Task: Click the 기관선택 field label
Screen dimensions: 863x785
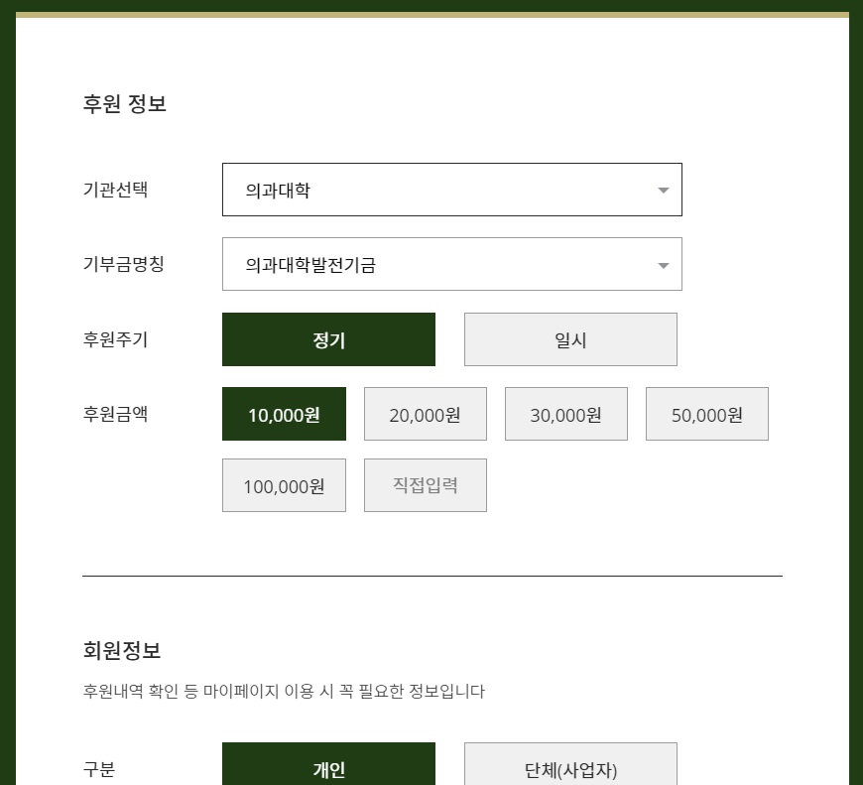Action: pyautogui.click(x=115, y=190)
